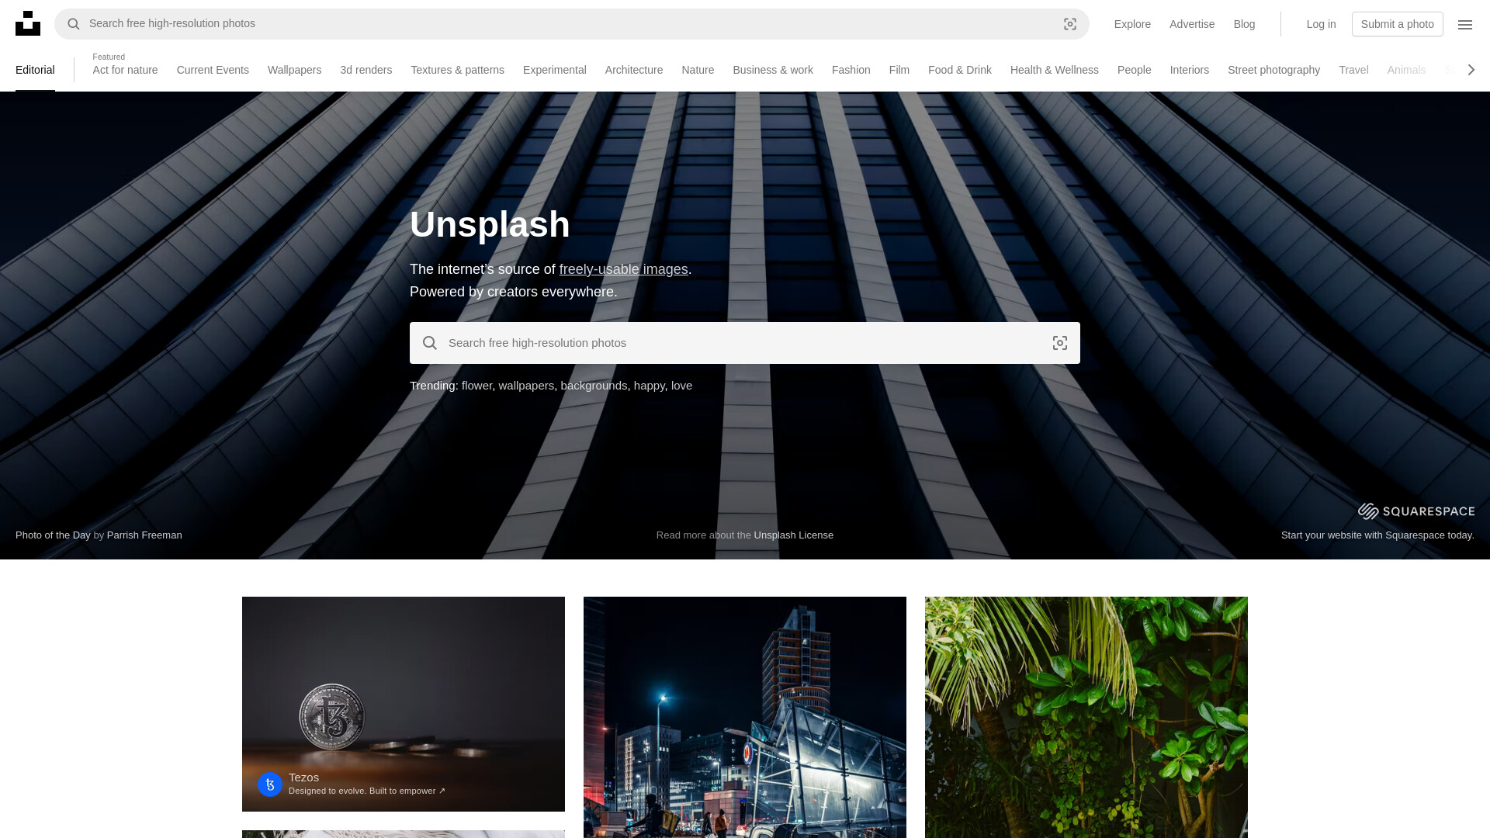
Task: Open Food & Drink category
Action: pos(959,70)
